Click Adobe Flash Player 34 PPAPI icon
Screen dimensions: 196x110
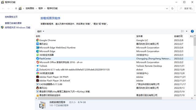coord(37,77)
